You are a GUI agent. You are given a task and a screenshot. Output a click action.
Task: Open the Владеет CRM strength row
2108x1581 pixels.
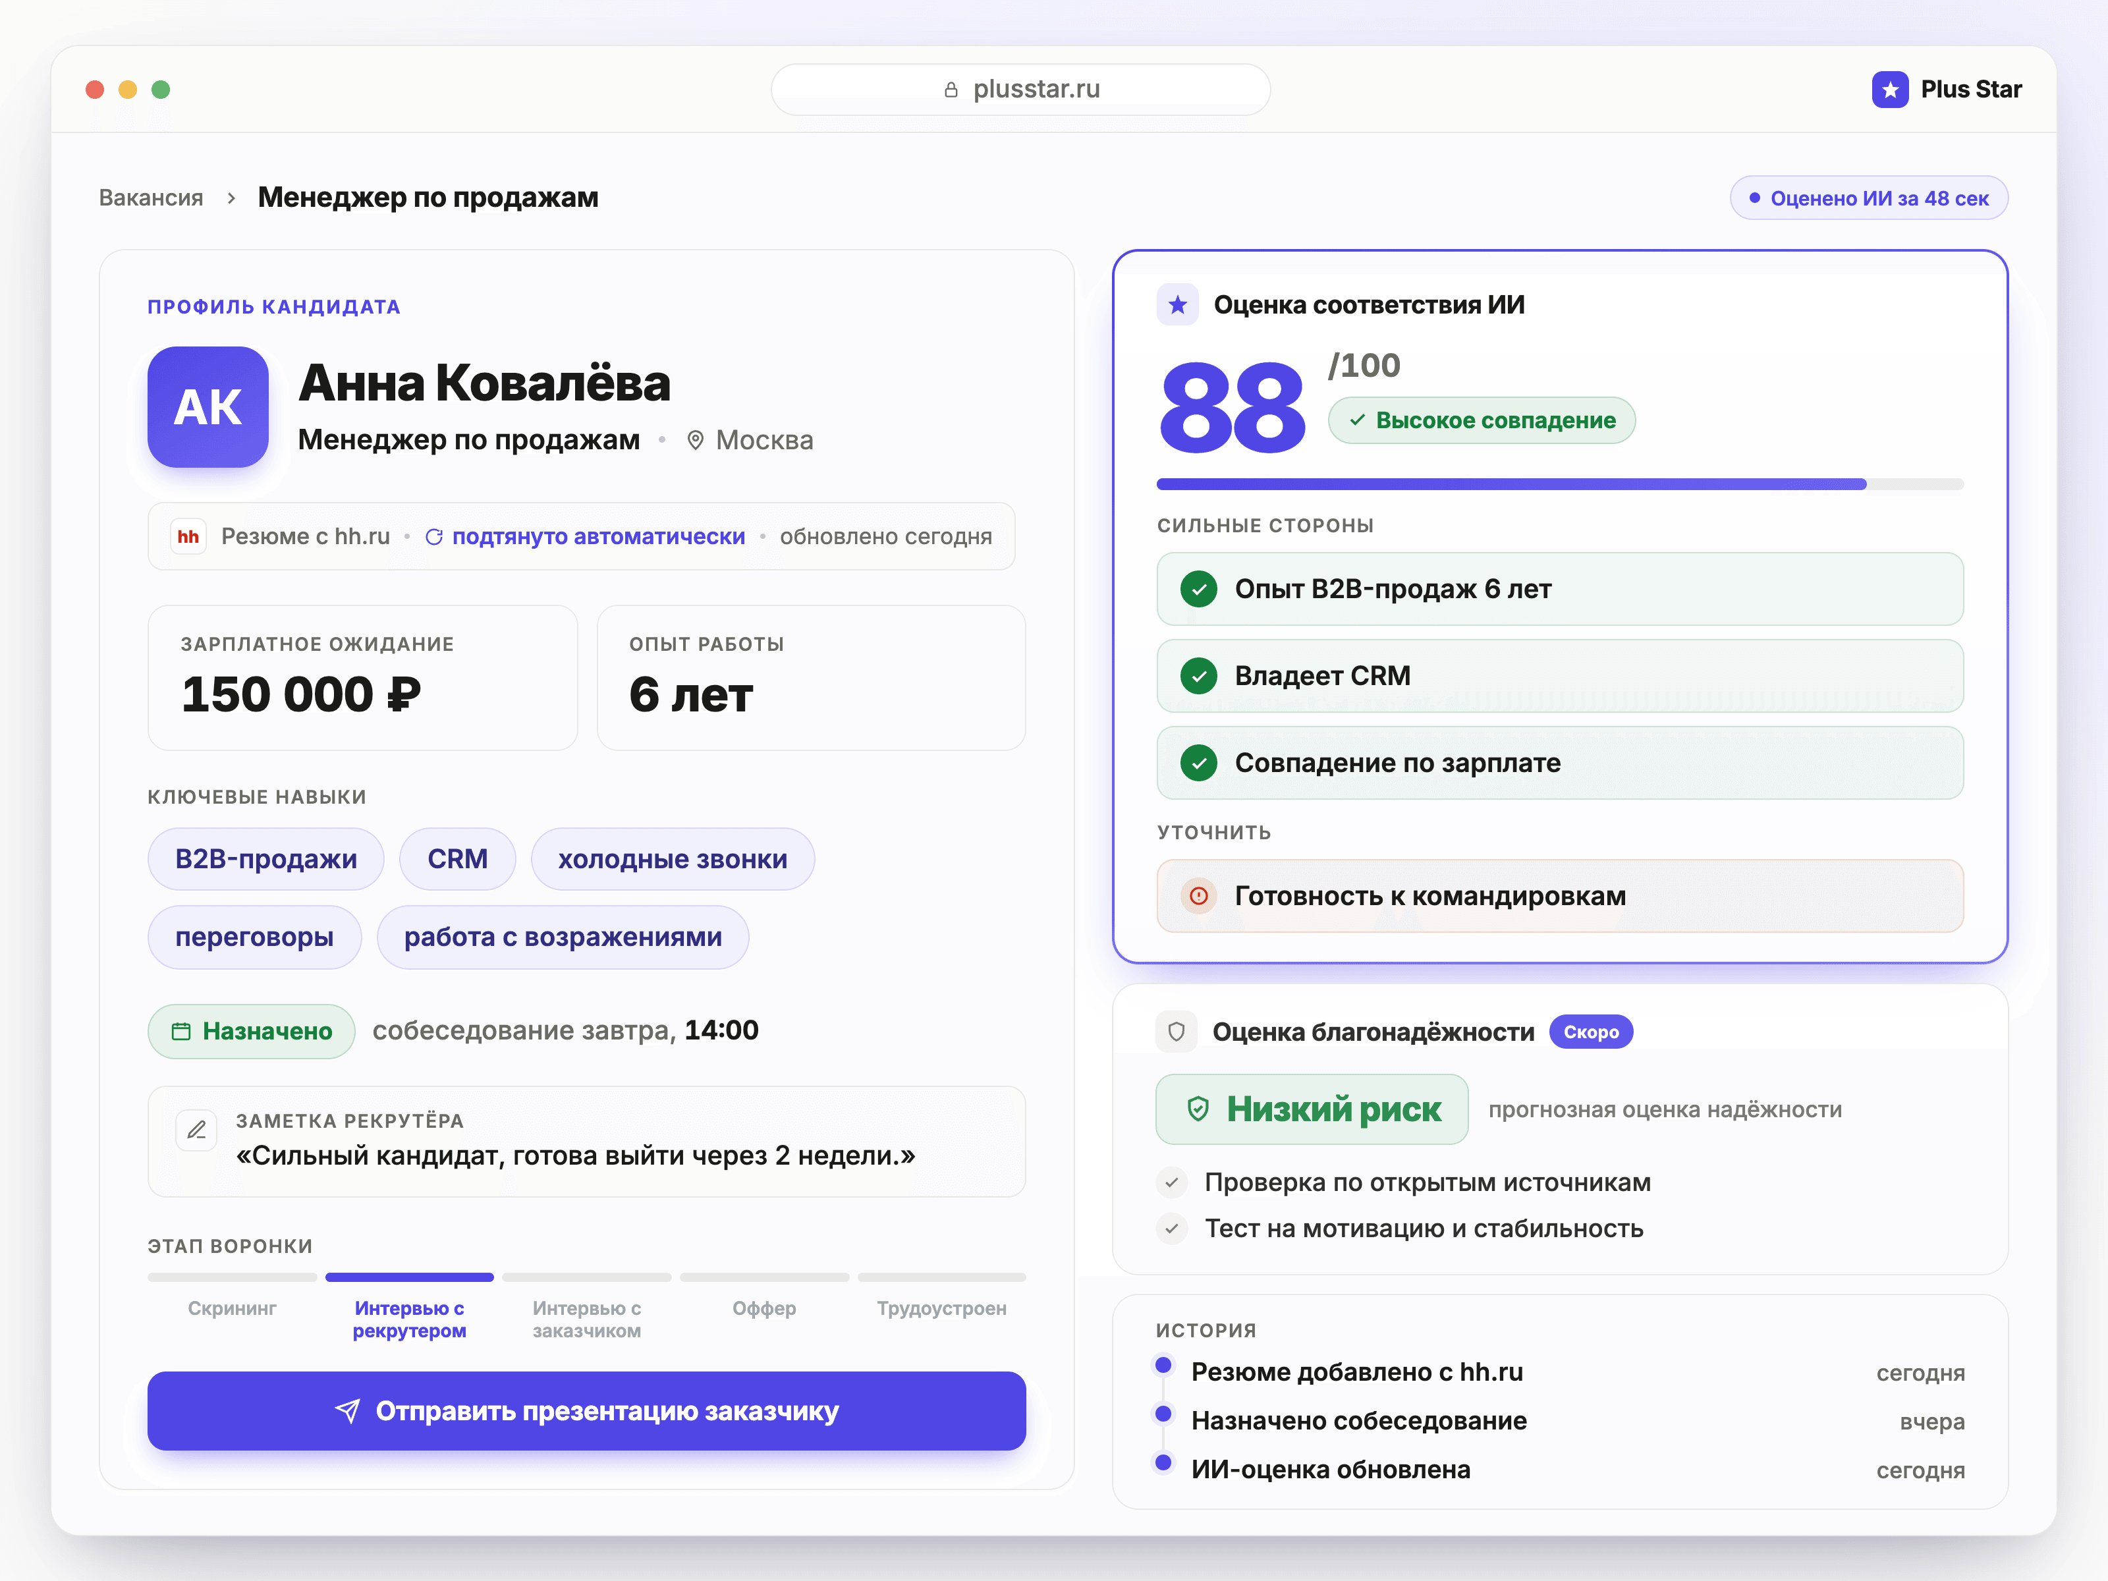point(1560,676)
